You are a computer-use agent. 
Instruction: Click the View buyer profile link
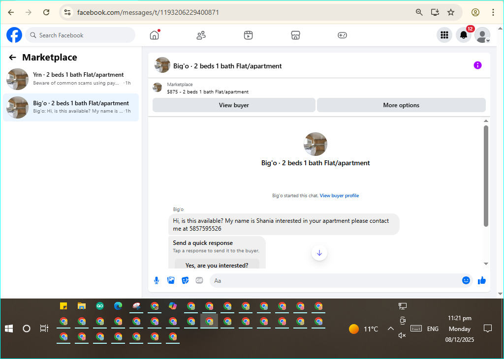(339, 196)
